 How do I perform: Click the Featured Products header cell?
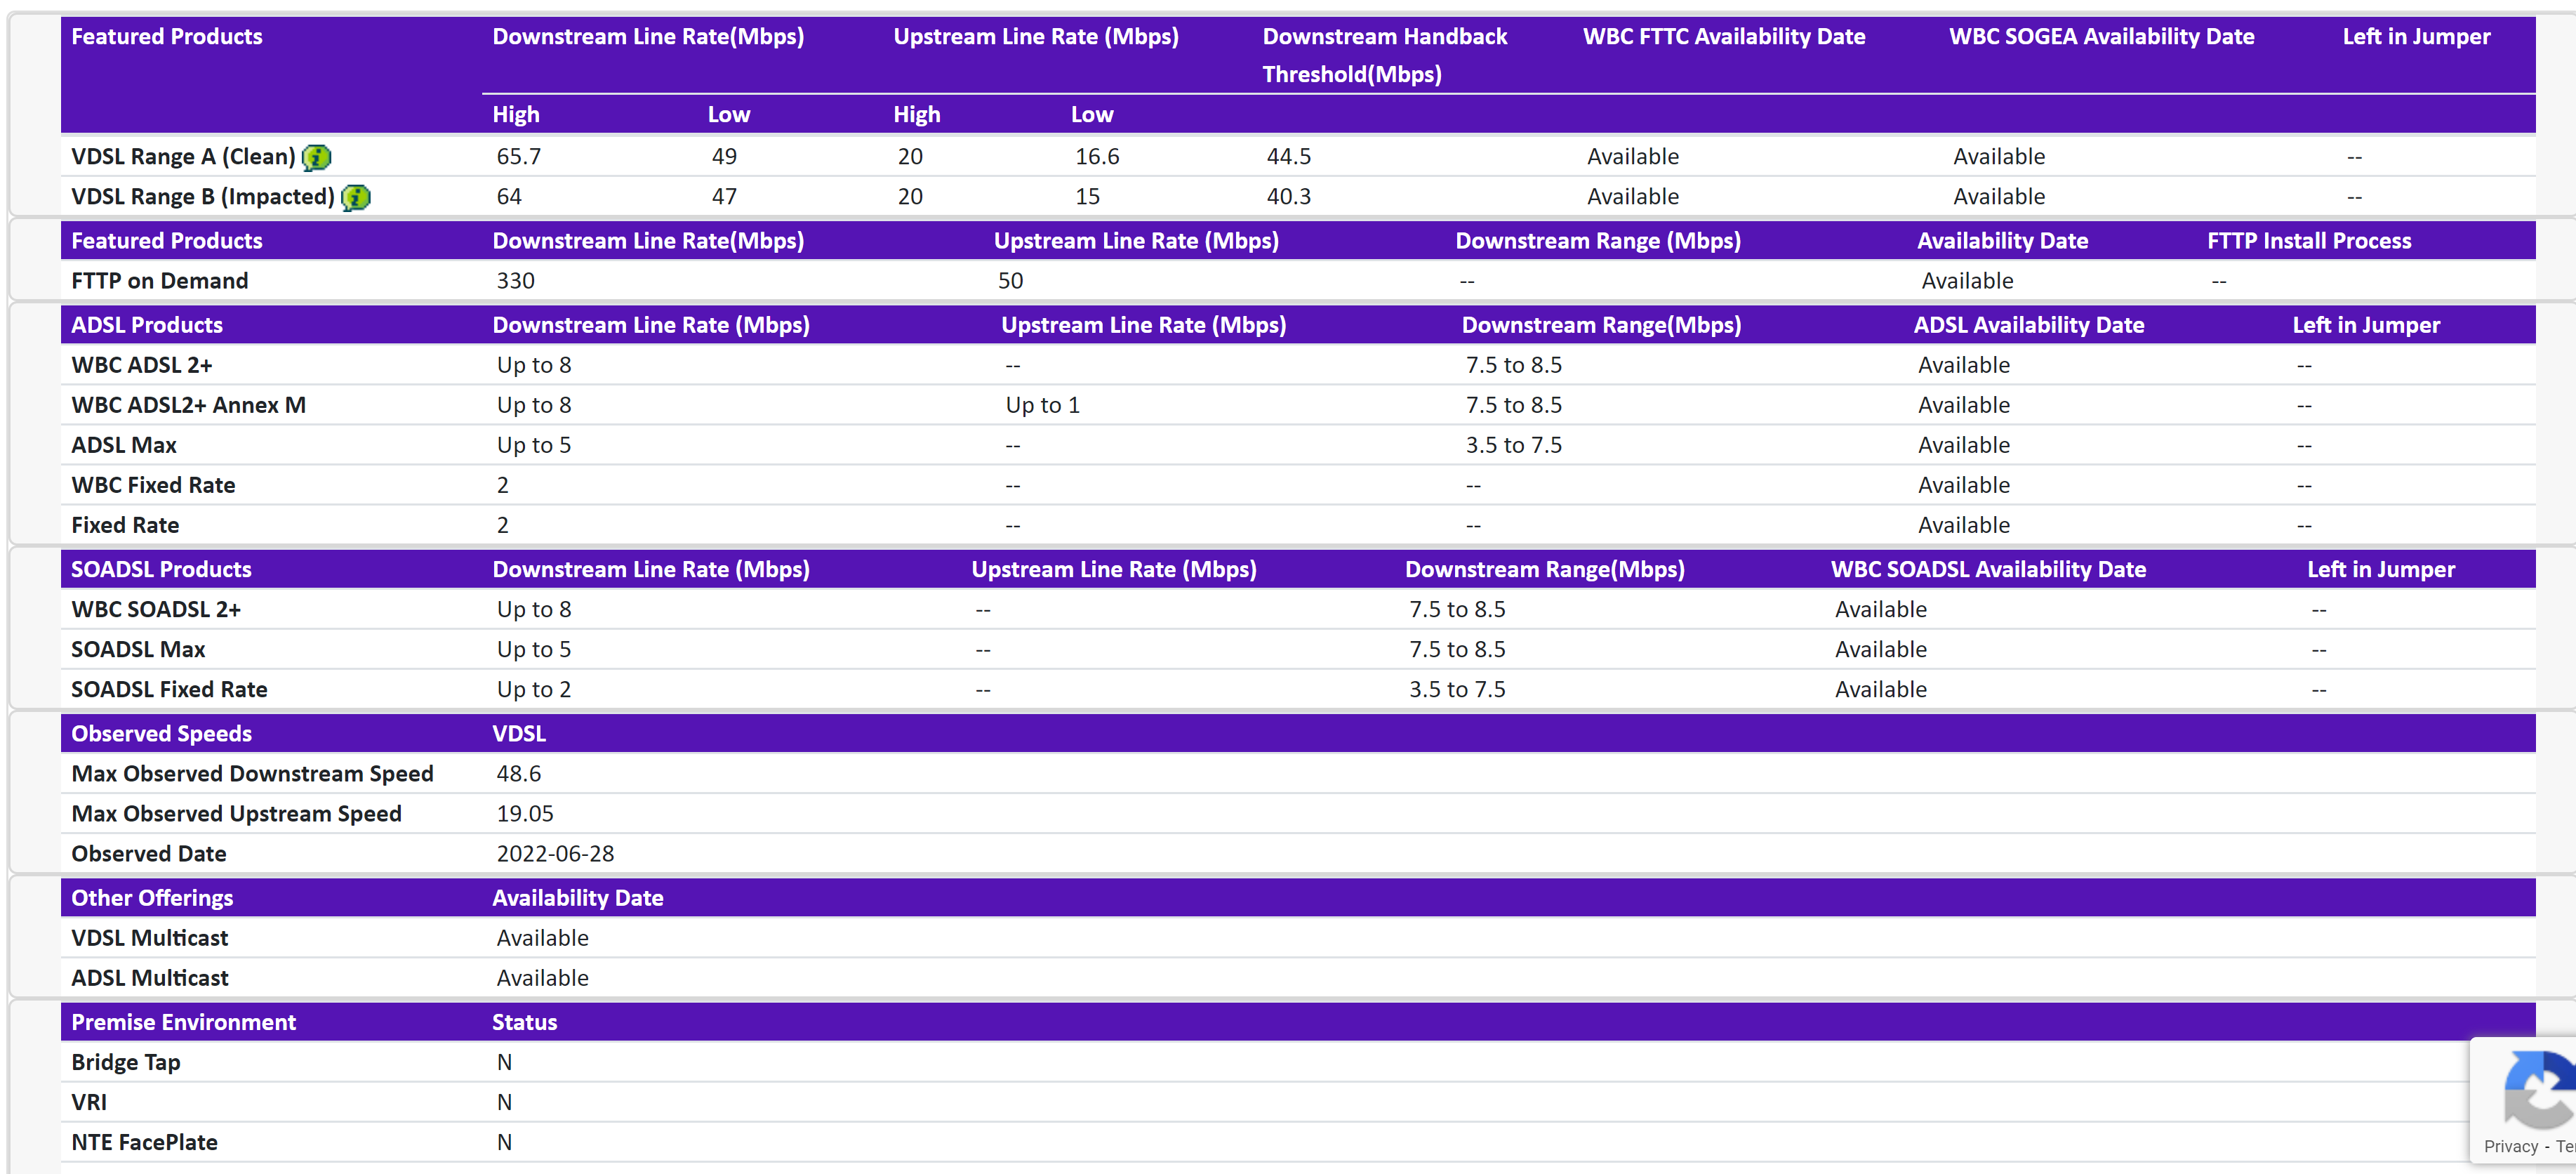[x=166, y=36]
